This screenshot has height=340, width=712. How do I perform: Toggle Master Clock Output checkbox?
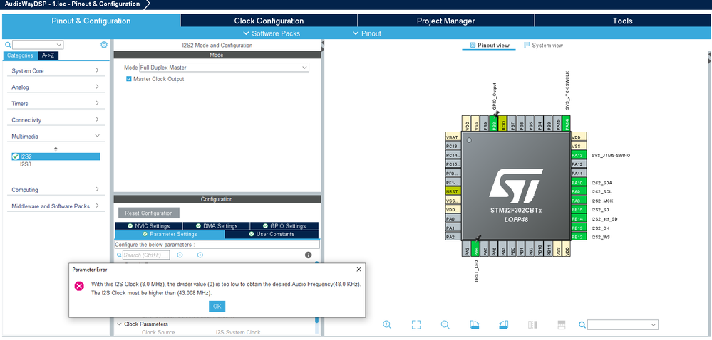pos(129,79)
